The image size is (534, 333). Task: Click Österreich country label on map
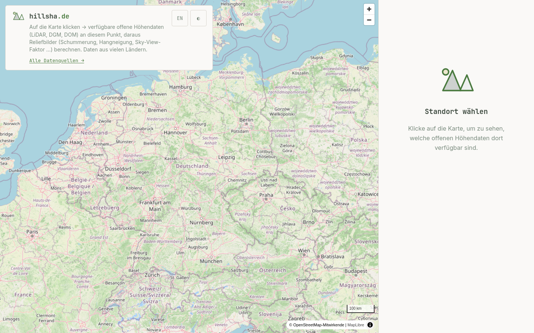pyautogui.click(x=273, y=270)
